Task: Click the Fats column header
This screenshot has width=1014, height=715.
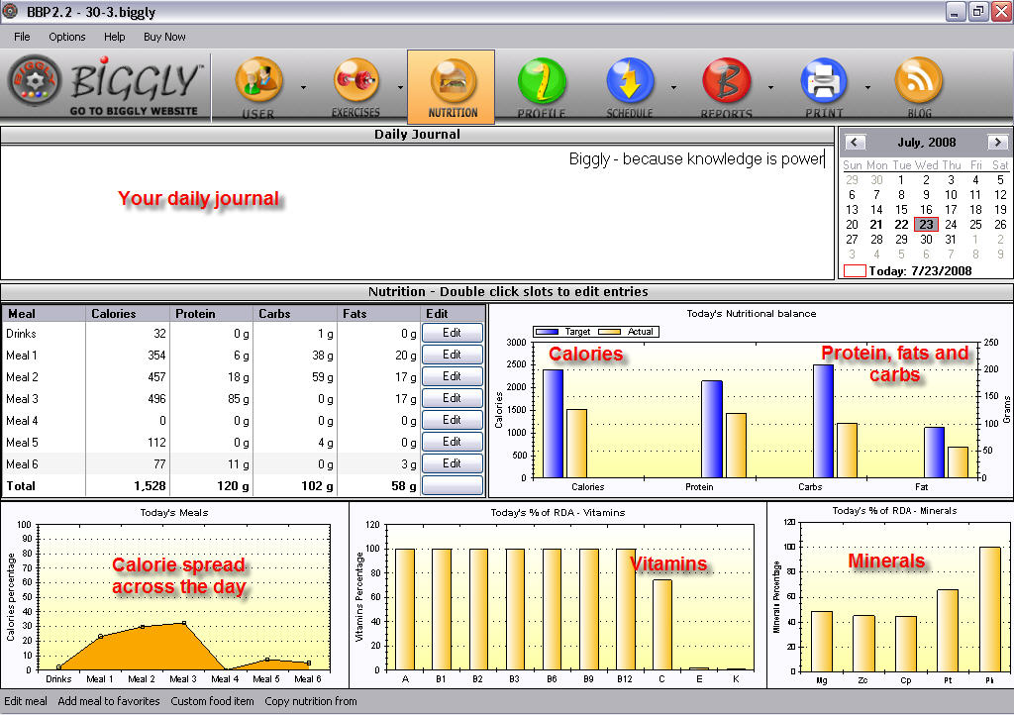Action: point(379,314)
